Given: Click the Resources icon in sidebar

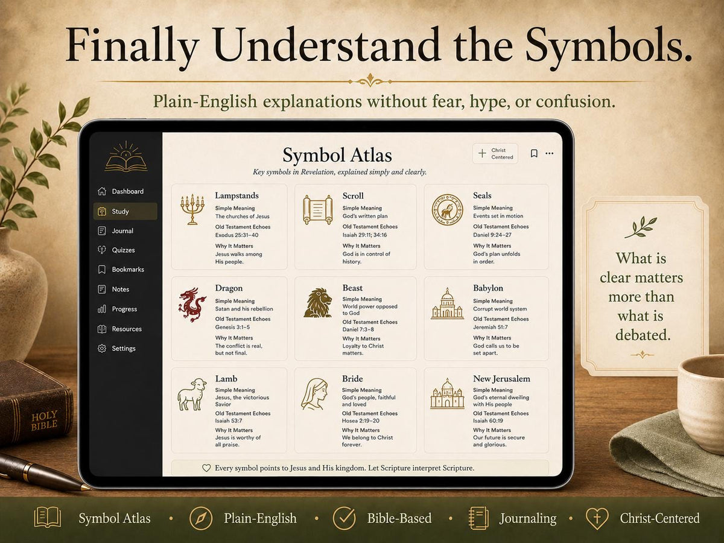Looking at the screenshot, I should click(101, 329).
